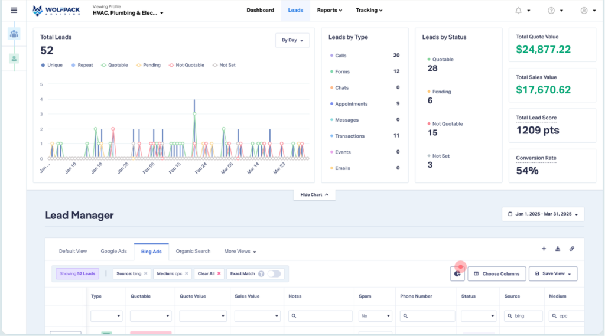Open the group leads sidebar icon
The width and height of the screenshot is (605, 336).
coord(14,34)
